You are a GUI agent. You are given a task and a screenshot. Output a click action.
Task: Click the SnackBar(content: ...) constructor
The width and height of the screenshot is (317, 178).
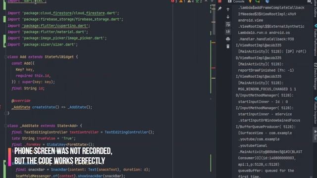100,170
